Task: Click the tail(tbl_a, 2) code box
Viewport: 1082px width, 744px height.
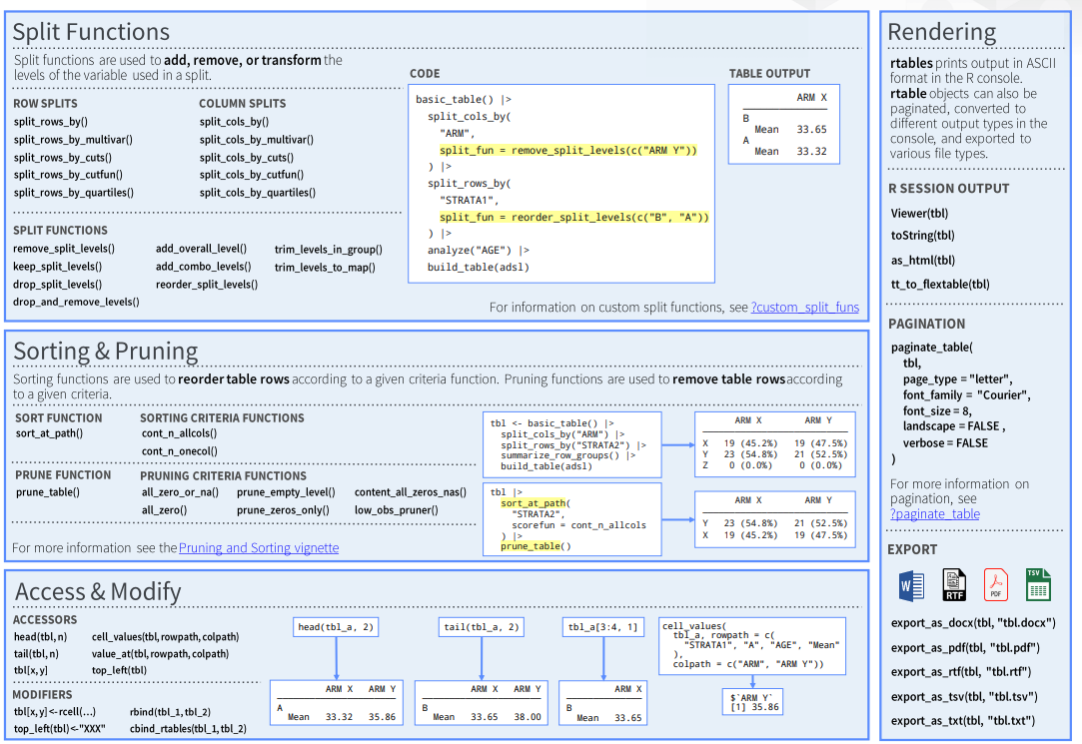Action: pos(481,627)
